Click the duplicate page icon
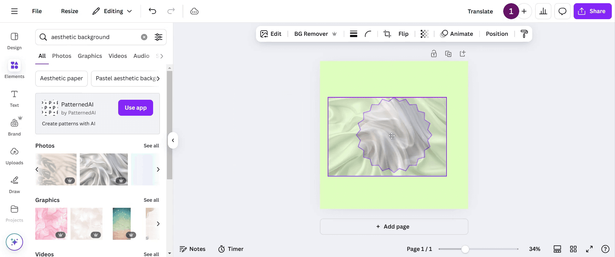This screenshot has height=257, width=615. [x=448, y=54]
